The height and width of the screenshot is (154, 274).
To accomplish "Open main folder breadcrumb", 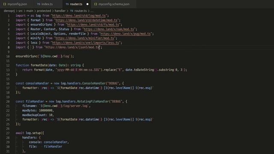I will click(x=30, y=11).
